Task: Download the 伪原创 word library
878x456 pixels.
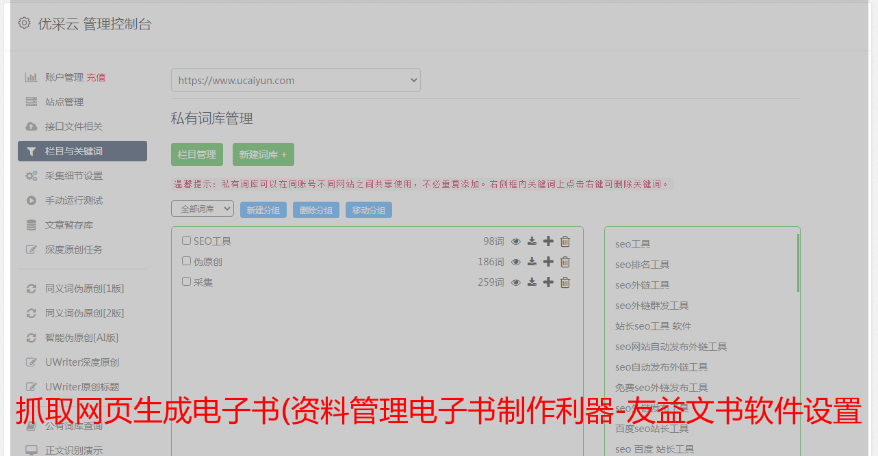Action: 532,262
